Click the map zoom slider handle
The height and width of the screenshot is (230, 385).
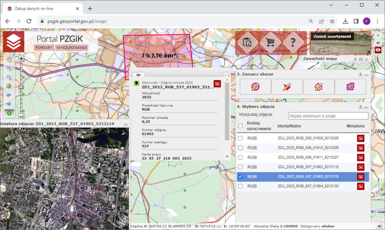(x=21, y=87)
